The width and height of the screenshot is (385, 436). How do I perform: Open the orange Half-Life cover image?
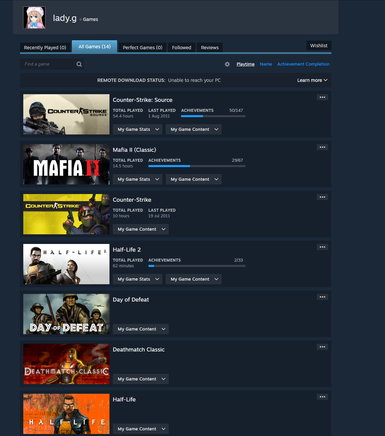66,414
